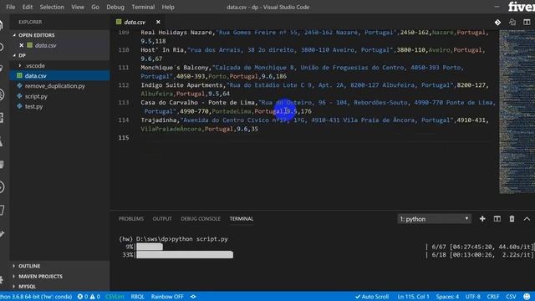Image resolution: width=535 pixels, height=301 pixels.
Task: Collapse the DP folder section
Action: (19, 55)
